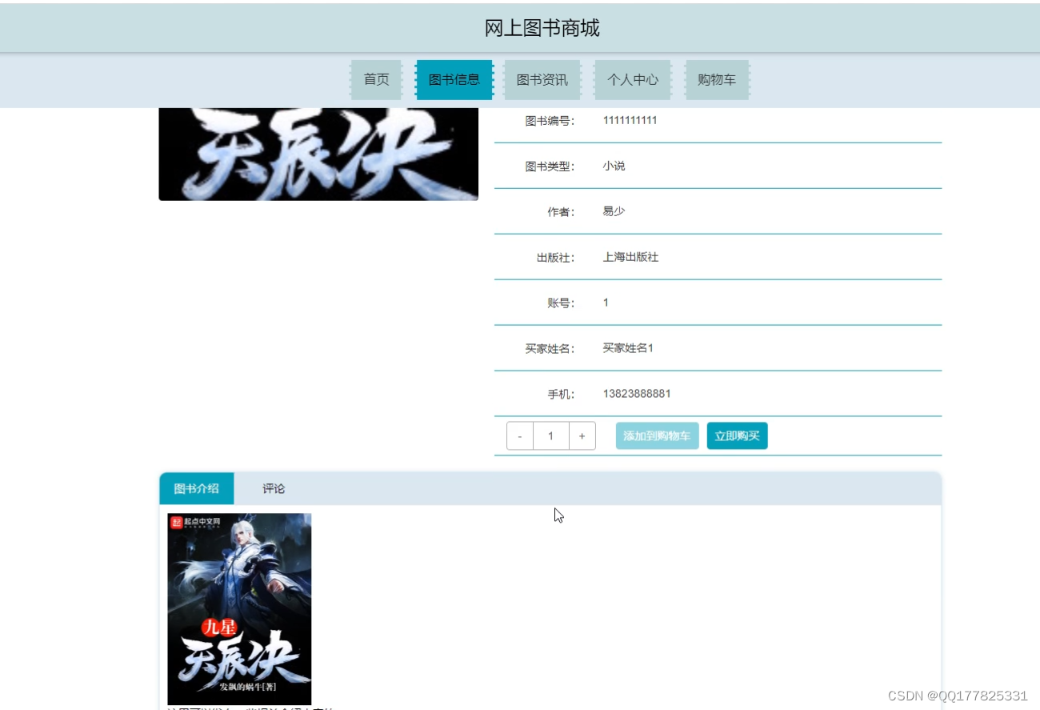
Task: Click the 图书编号 label
Action: coord(550,121)
